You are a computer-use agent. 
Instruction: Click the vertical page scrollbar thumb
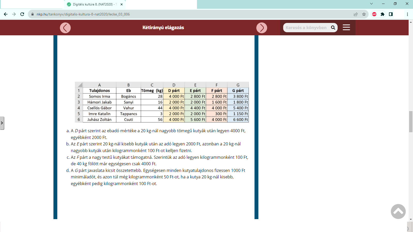click(x=411, y=121)
